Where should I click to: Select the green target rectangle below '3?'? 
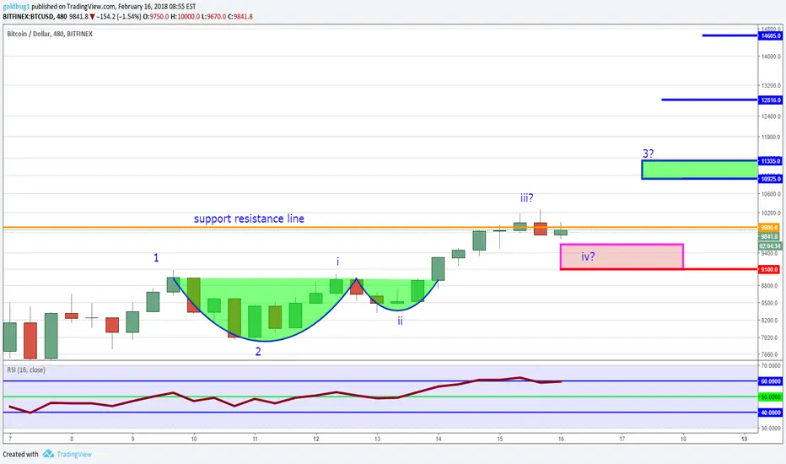tap(699, 170)
